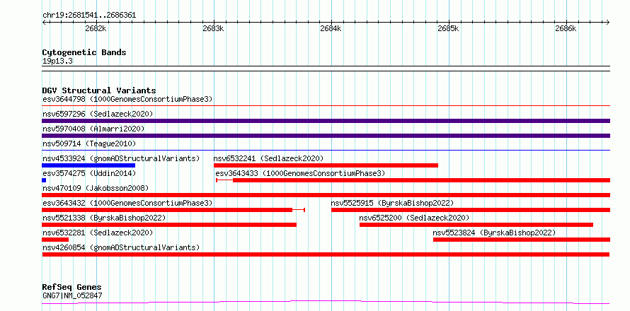Open the esv3643433 1000Genomes variant label
The width and height of the screenshot is (630, 311).
click(x=300, y=173)
